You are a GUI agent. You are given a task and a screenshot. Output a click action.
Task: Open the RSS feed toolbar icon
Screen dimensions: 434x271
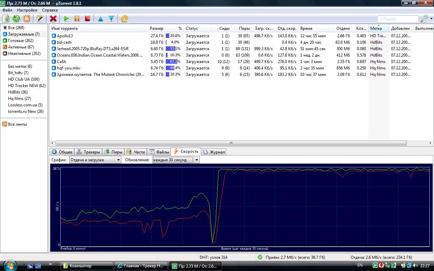pyautogui.click(x=26, y=19)
